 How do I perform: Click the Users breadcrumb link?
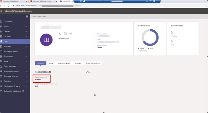(x=34, y=16)
